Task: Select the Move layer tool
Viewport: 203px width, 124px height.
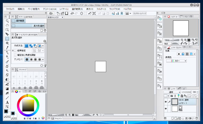Action: click(7, 34)
